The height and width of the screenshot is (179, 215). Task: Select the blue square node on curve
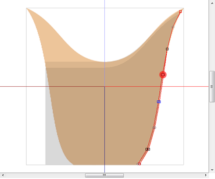pos(159,102)
